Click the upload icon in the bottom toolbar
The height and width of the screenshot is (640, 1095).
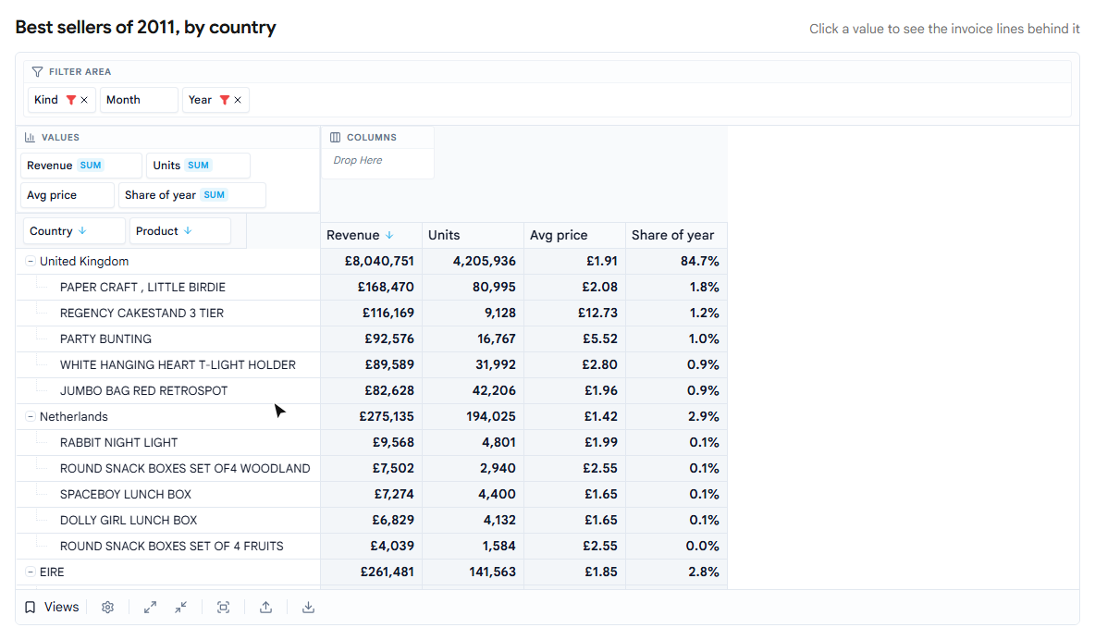(266, 607)
